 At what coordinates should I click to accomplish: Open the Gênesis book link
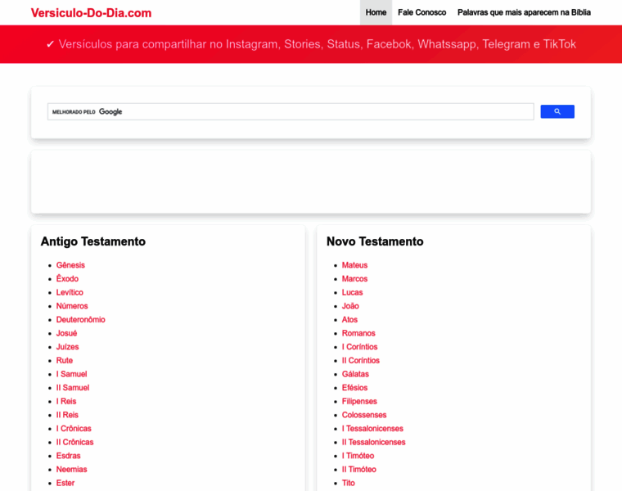point(70,265)
